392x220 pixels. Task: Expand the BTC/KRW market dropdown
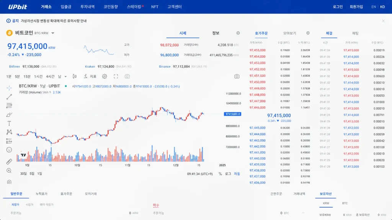click(x=53, y=33)
